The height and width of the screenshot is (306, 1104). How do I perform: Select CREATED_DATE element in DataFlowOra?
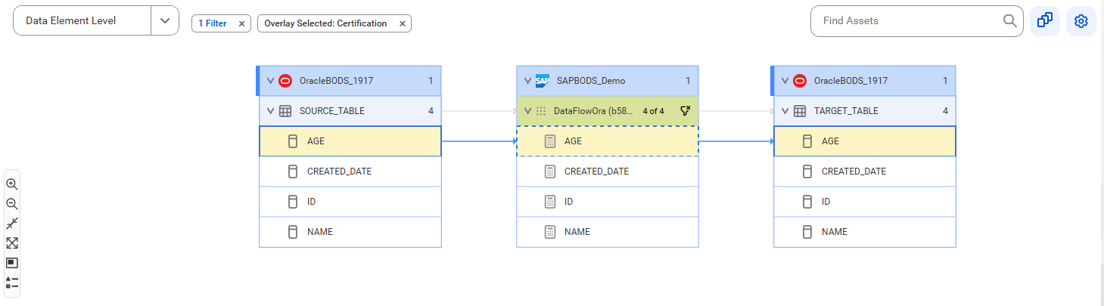608,172
